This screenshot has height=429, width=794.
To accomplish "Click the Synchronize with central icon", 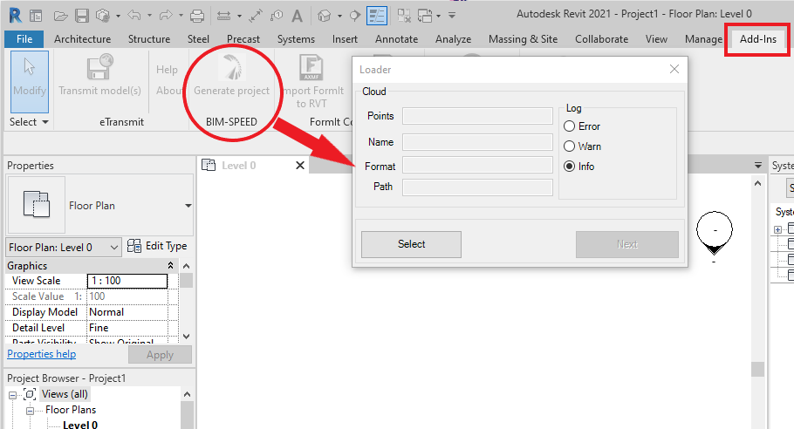I will pyautogui.click(x=103, y=17).
